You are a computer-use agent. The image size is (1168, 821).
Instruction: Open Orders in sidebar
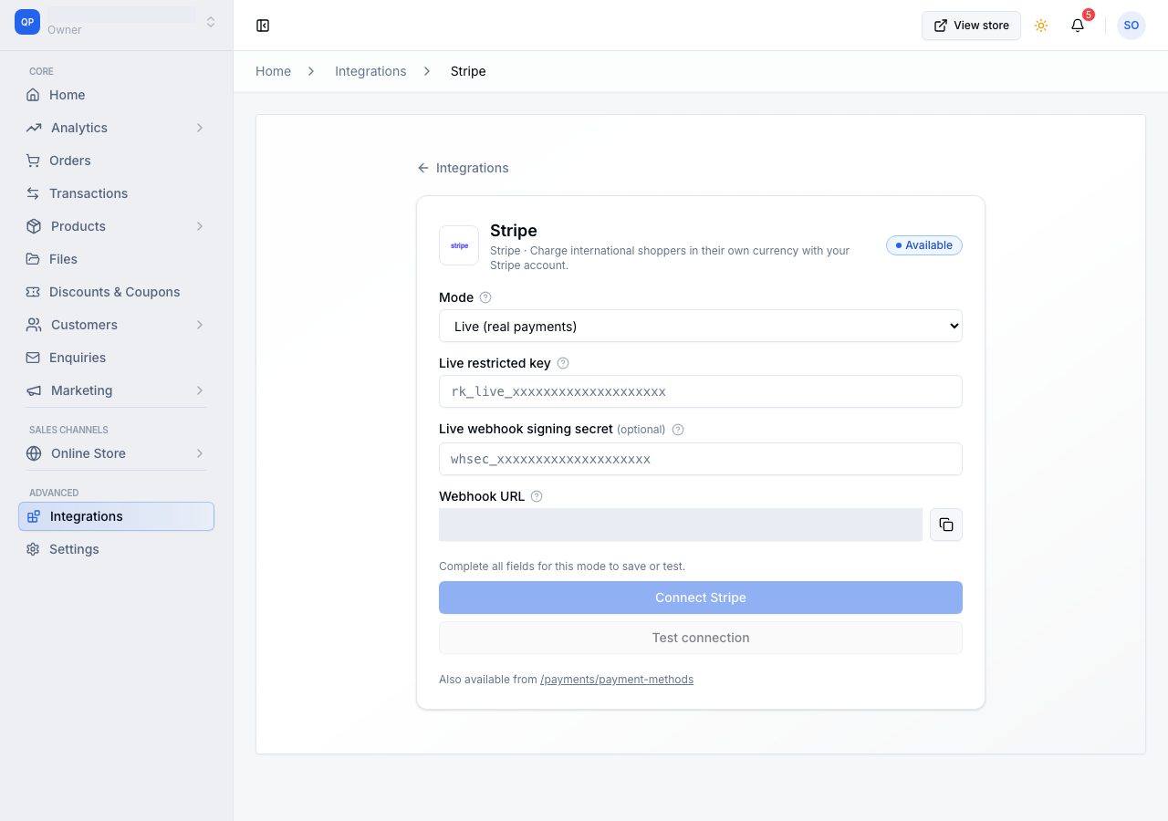point(116,161)
